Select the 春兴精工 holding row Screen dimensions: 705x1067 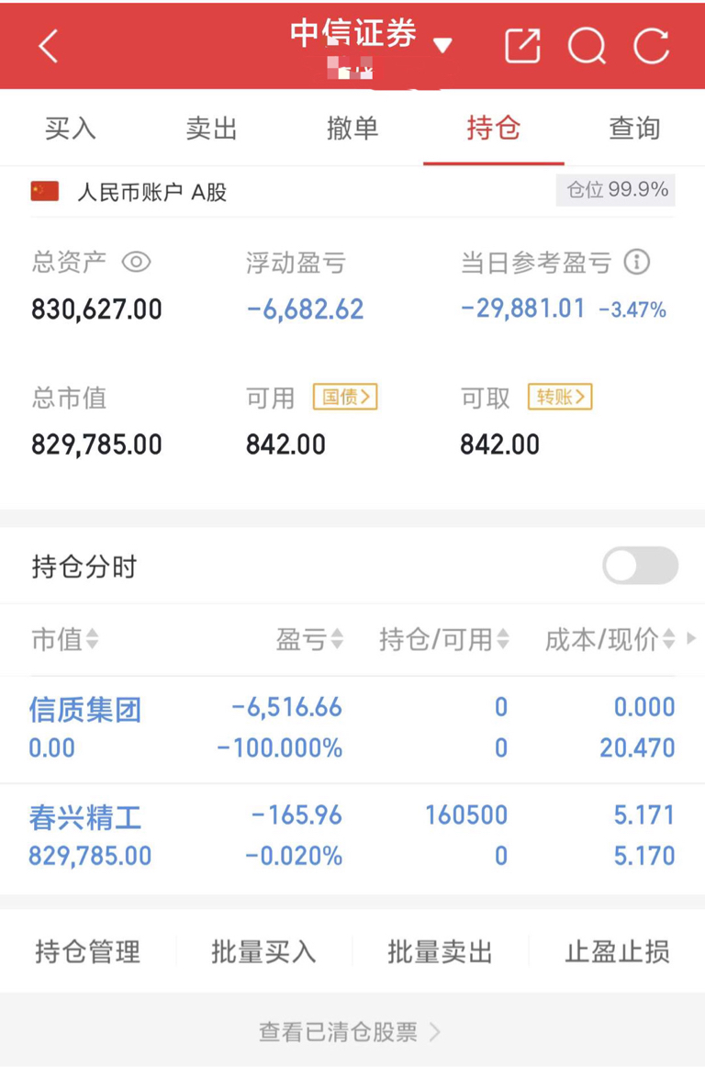click(352, 836)
